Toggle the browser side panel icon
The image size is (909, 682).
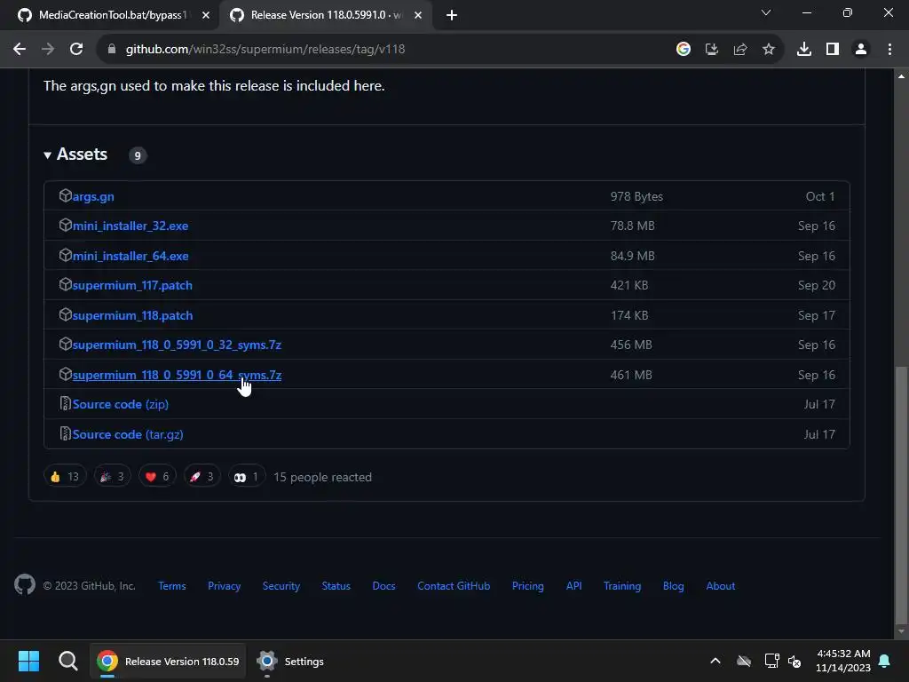(833, 50)
